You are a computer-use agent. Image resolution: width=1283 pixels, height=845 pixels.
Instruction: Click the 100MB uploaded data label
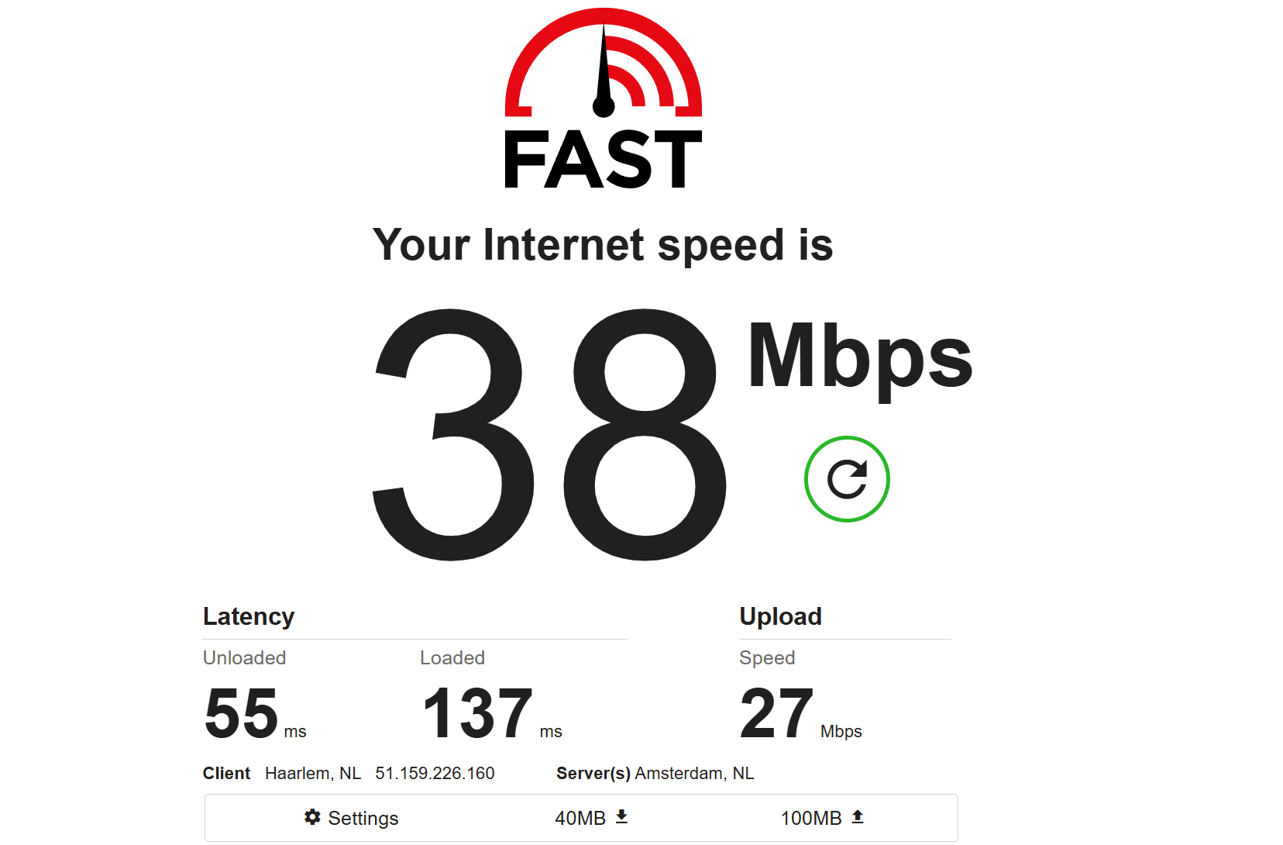click(810, 818)
